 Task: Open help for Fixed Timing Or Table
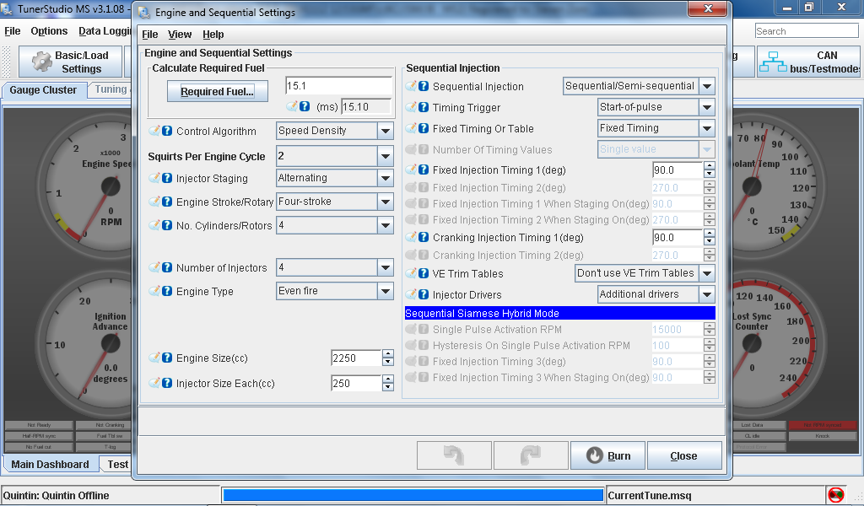[424, 128]
